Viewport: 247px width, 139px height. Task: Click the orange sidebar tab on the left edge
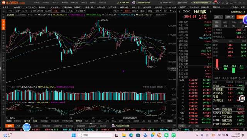coord(3,25)
